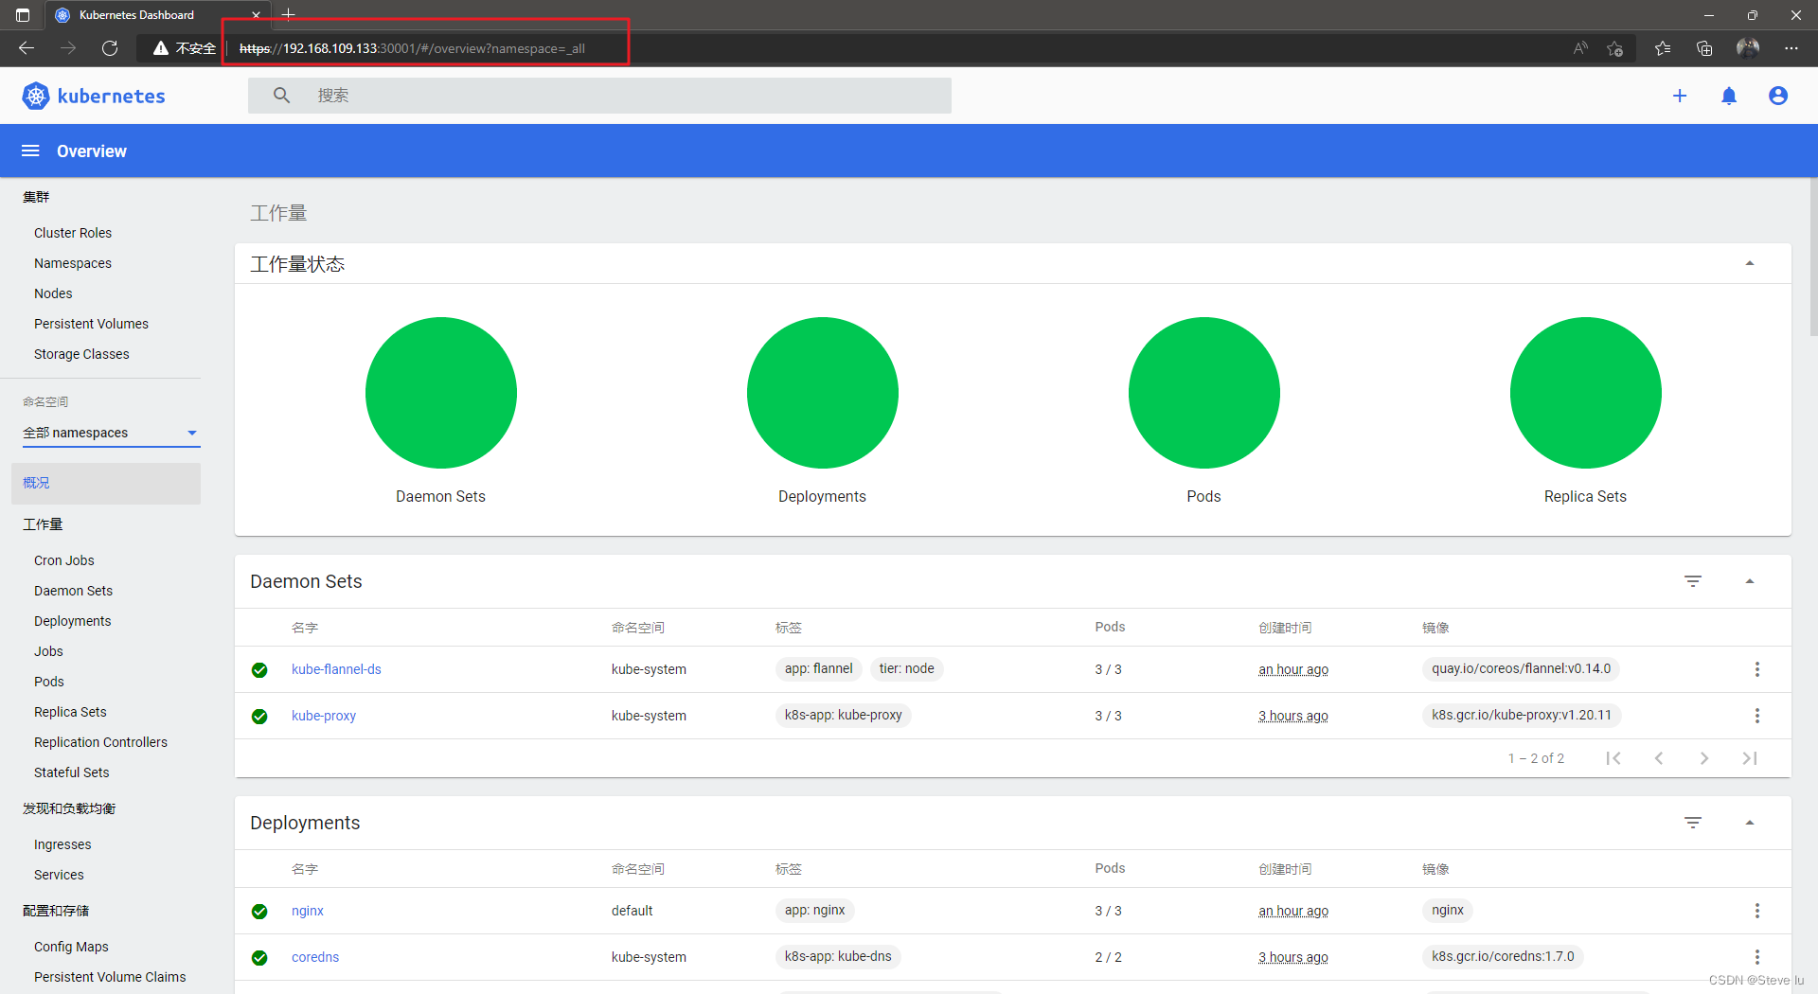The width and height of the screenshot is (1818, 994).
Task: Go to previous page of Daemon Sets
Action: tap(1659, 758)
